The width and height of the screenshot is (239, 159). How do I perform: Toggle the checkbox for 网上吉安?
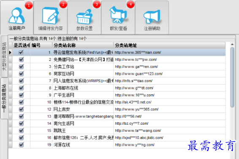coord(21,109)
